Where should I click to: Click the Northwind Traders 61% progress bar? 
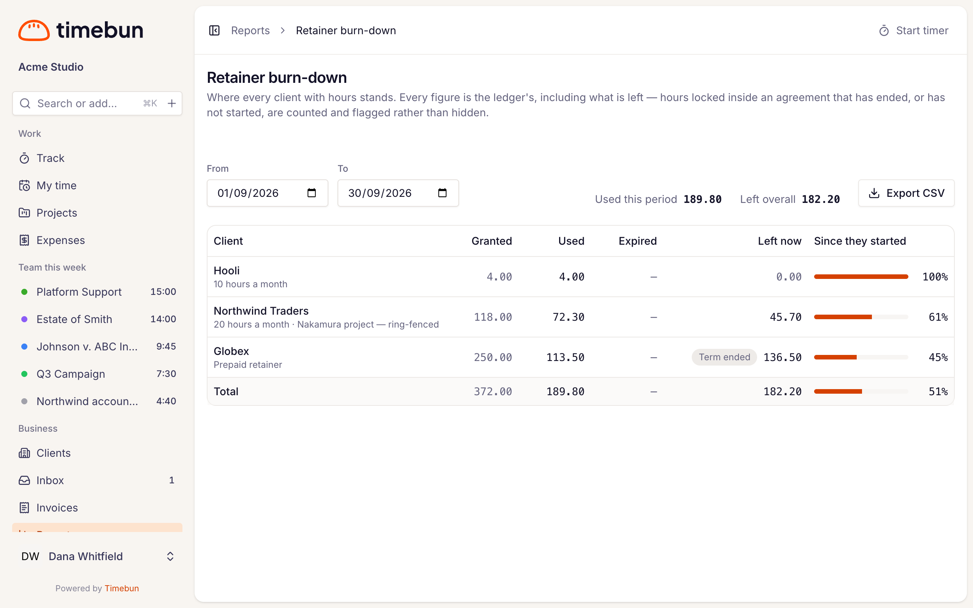coord(861,317)
